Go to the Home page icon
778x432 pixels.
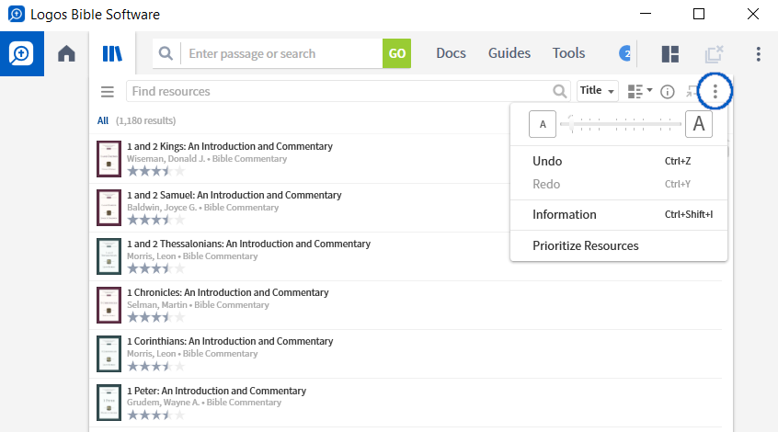click(x=66, y=53)
